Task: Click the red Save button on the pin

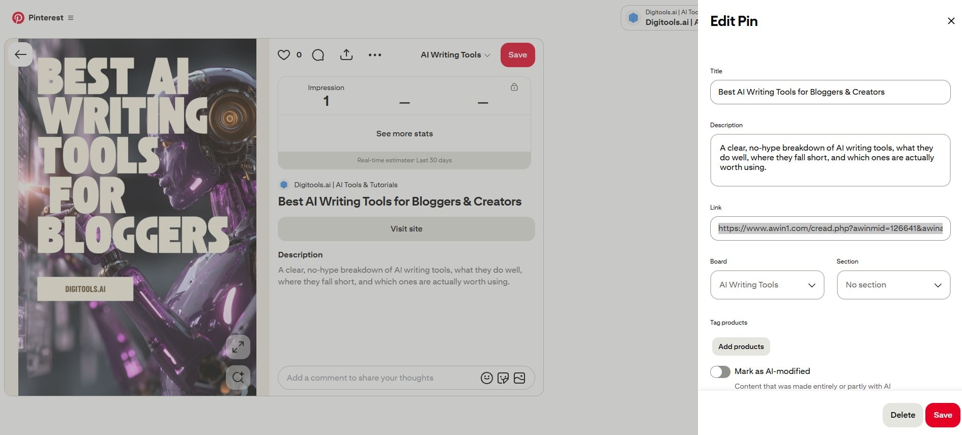Action: (517, 55)
